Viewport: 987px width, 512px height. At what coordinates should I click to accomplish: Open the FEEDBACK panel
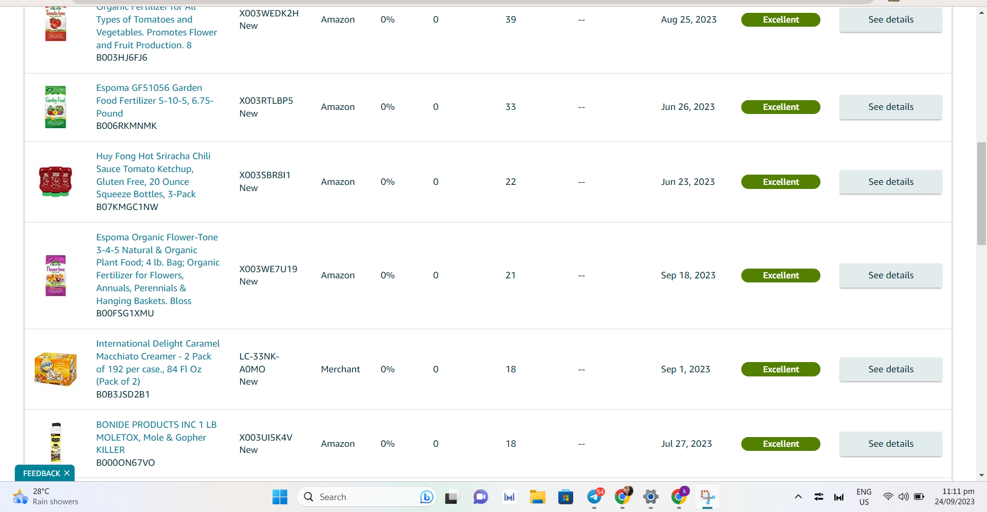(x=42, y=473)
